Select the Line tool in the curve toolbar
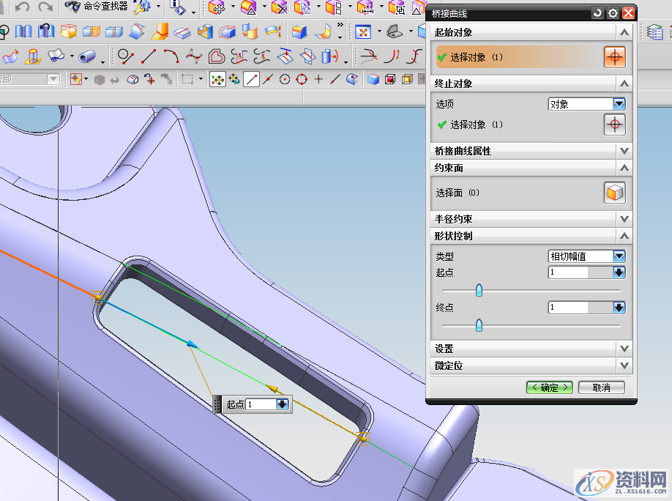 [149, 56]
